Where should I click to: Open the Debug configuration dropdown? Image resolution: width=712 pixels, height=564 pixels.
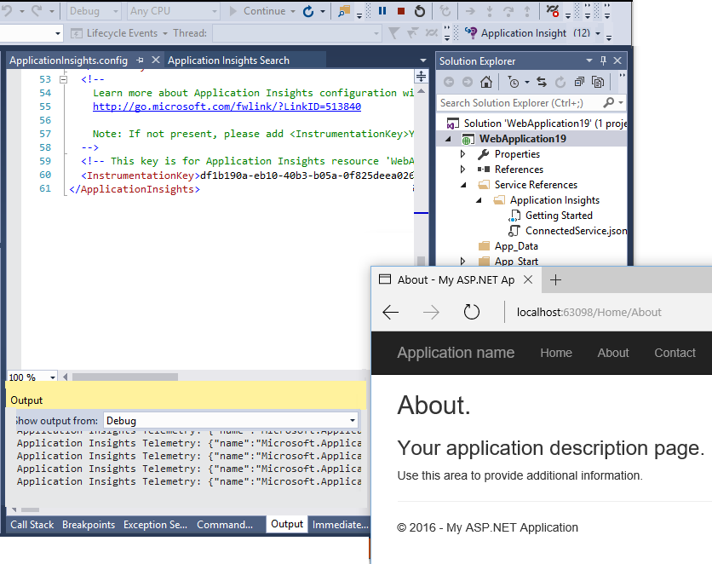pos(92,12)
